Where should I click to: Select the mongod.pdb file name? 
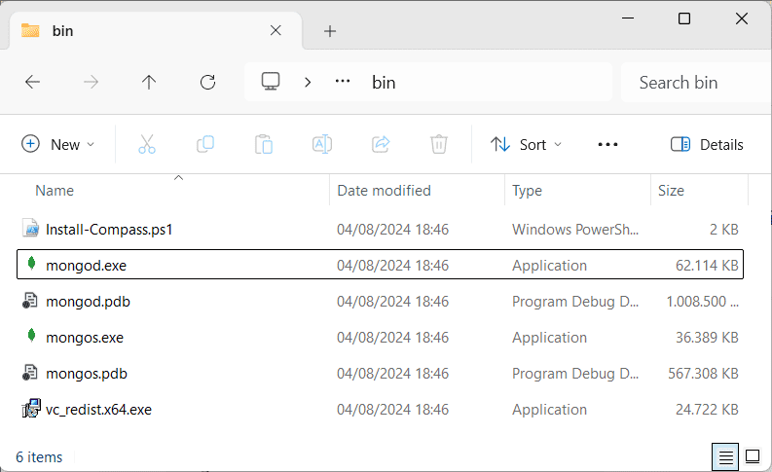click(x=89, y=302)
